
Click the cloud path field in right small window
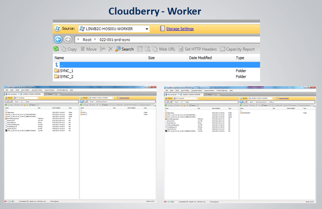(281, 102)
